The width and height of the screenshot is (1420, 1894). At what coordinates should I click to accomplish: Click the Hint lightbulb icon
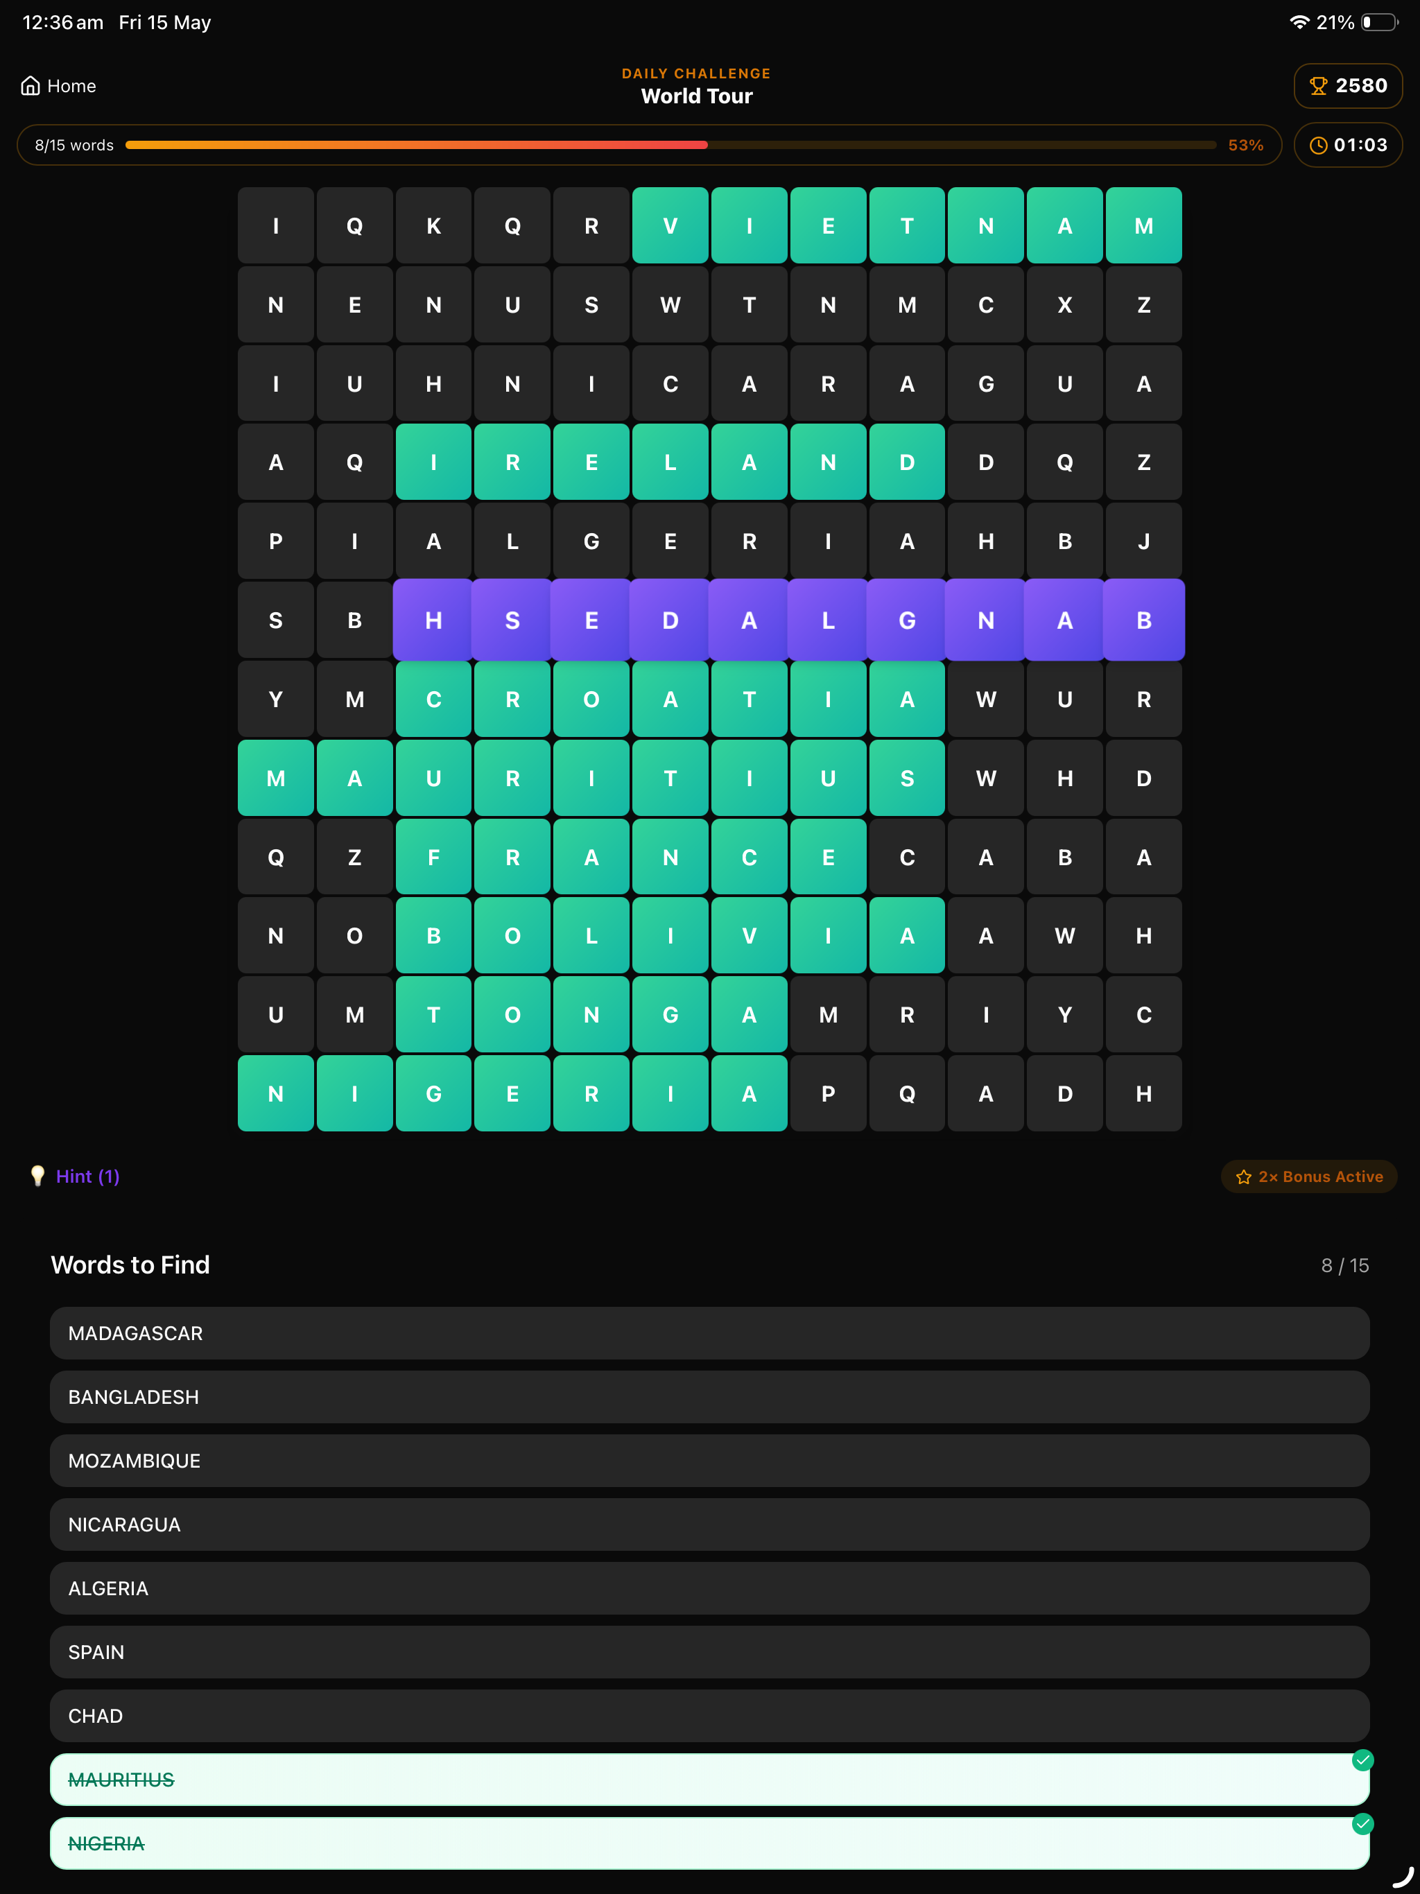(x=37, y=1176)
